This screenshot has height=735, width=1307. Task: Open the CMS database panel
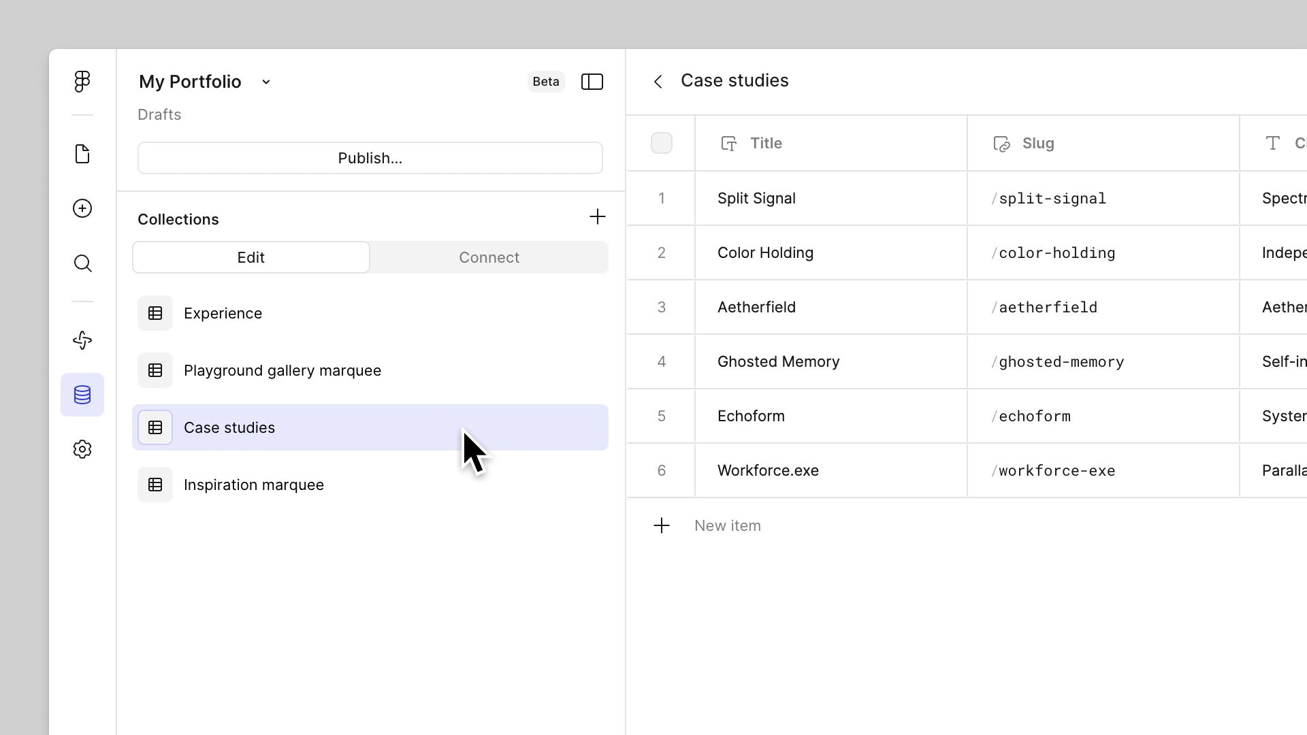point(82,395)
